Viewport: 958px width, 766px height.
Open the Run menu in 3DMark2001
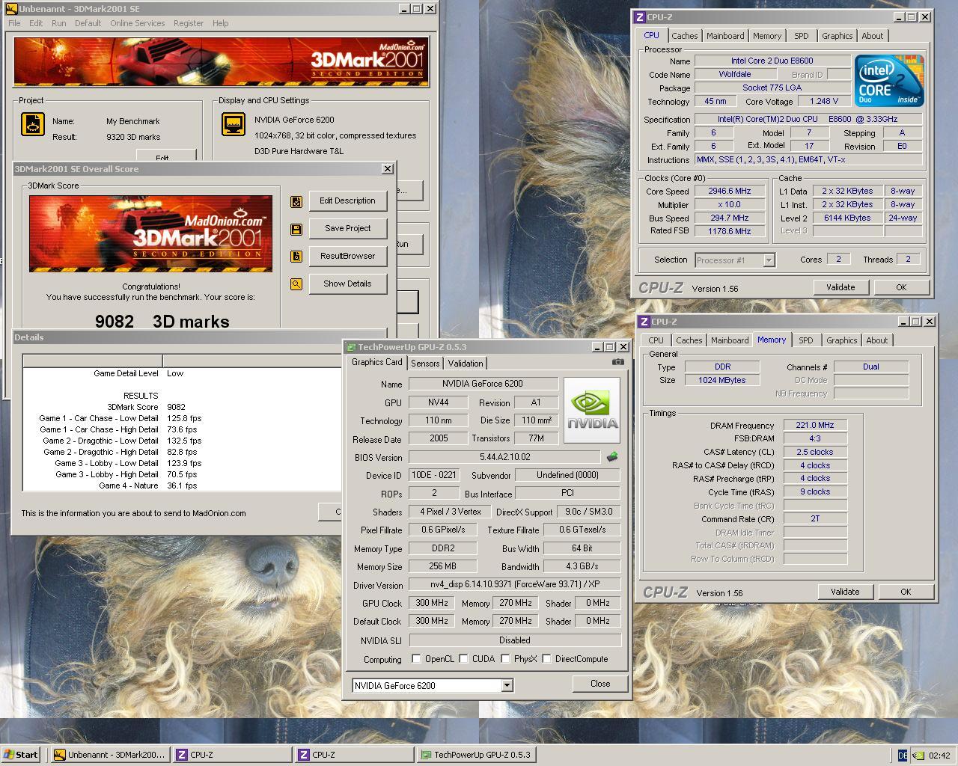58,23
